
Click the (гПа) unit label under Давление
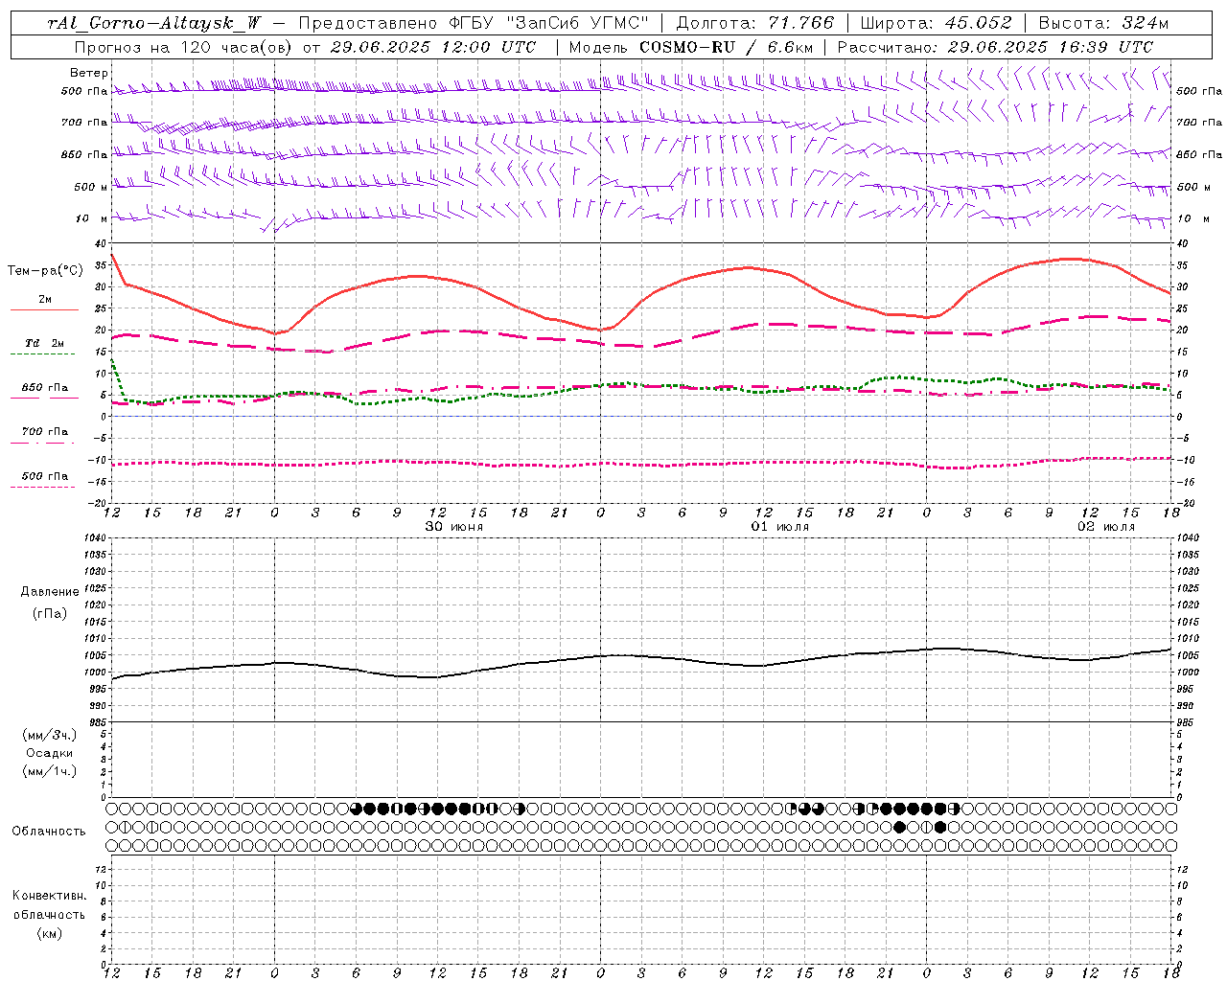click(50, 613)
